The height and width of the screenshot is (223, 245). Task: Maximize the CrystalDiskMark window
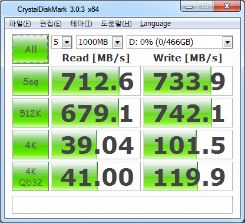205,6
